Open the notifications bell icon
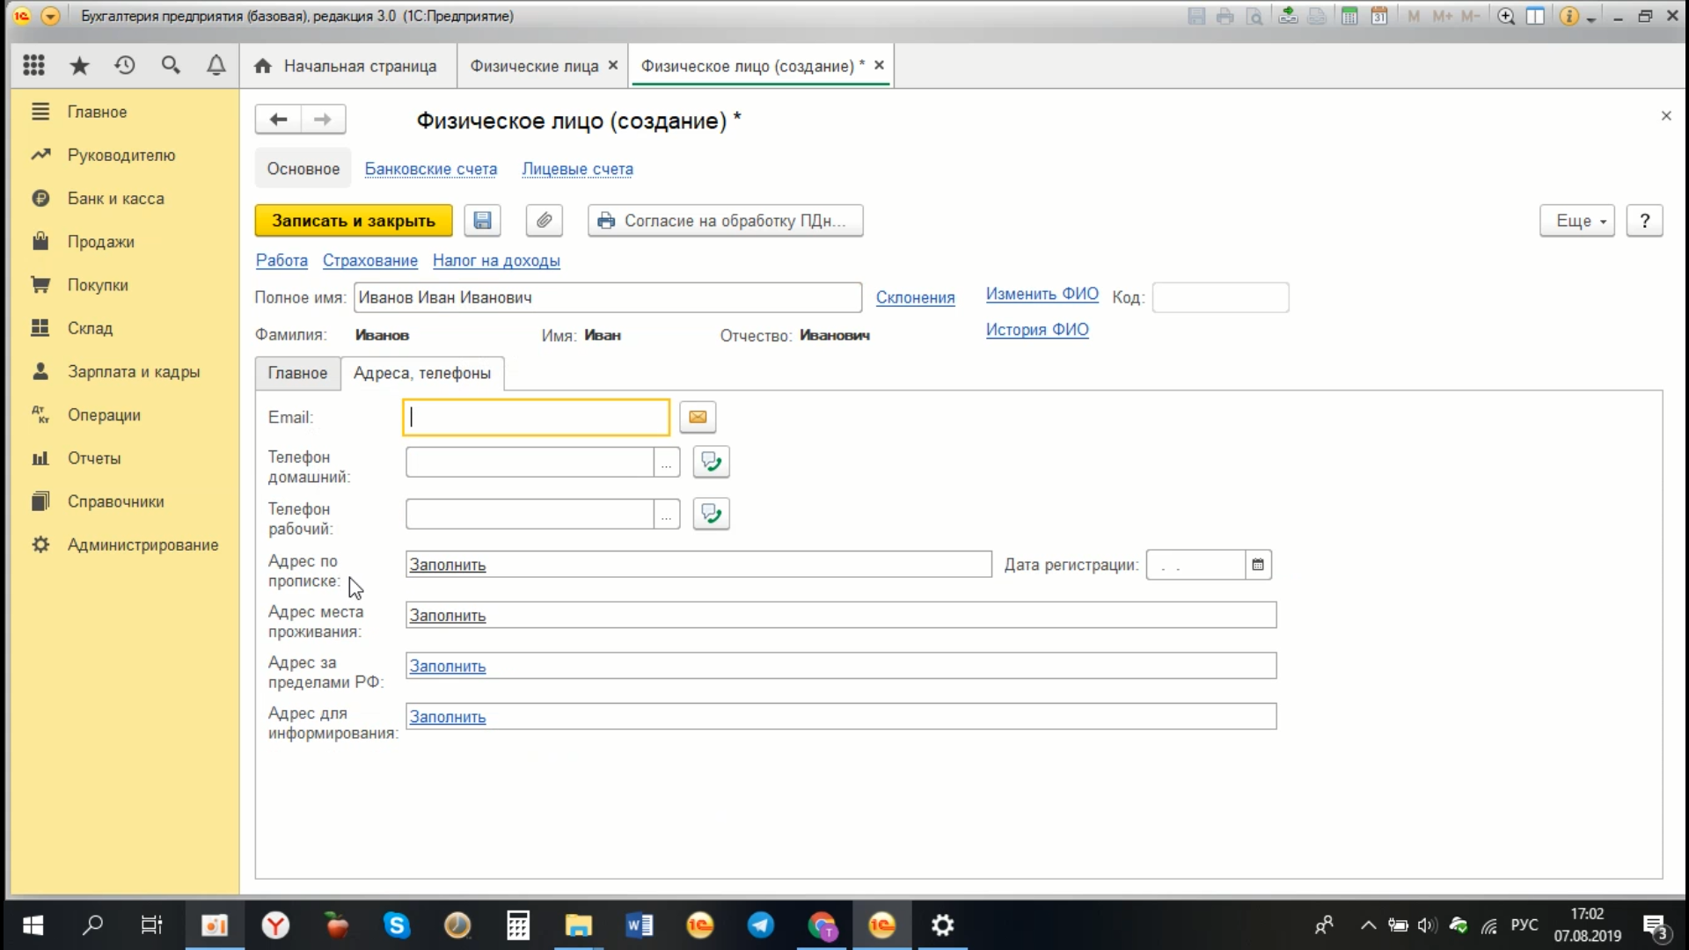 point(216,66)
